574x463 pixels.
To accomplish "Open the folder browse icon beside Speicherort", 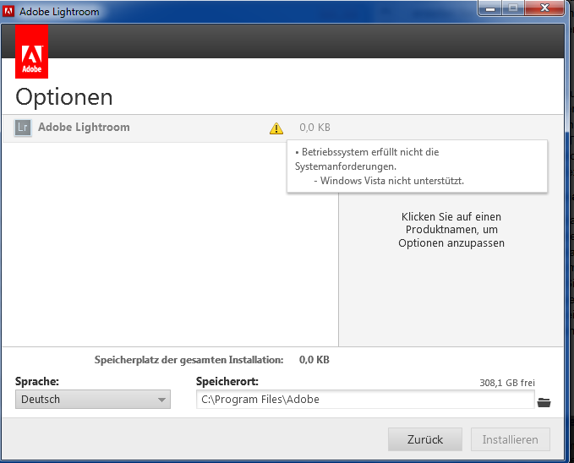I will pyautogui.click(x=544, y=402).
